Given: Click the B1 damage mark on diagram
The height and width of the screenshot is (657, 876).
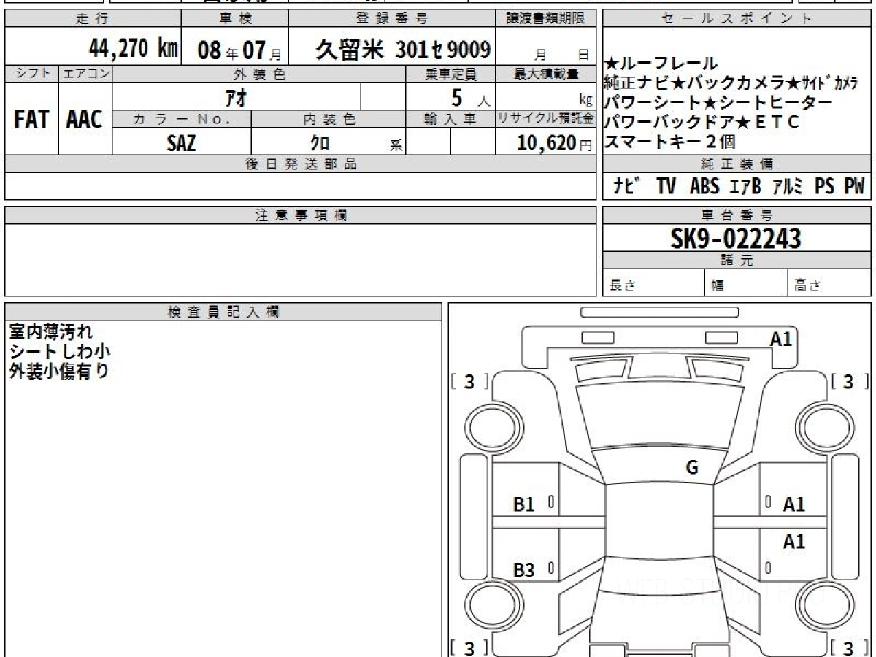Looking at the screenshot, I should (x=524, y=504).
